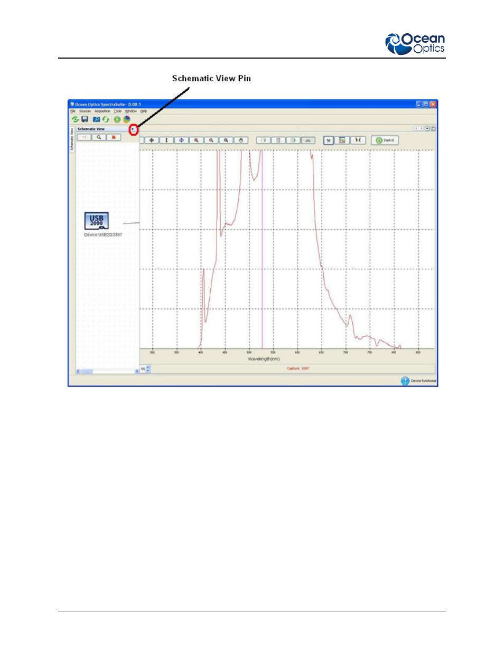Click the green play circle icon

pyautogui.click(x=117, y=119)
